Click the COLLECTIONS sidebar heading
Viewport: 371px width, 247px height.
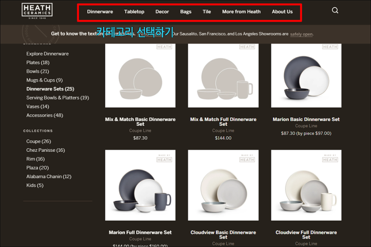[38, 131]
